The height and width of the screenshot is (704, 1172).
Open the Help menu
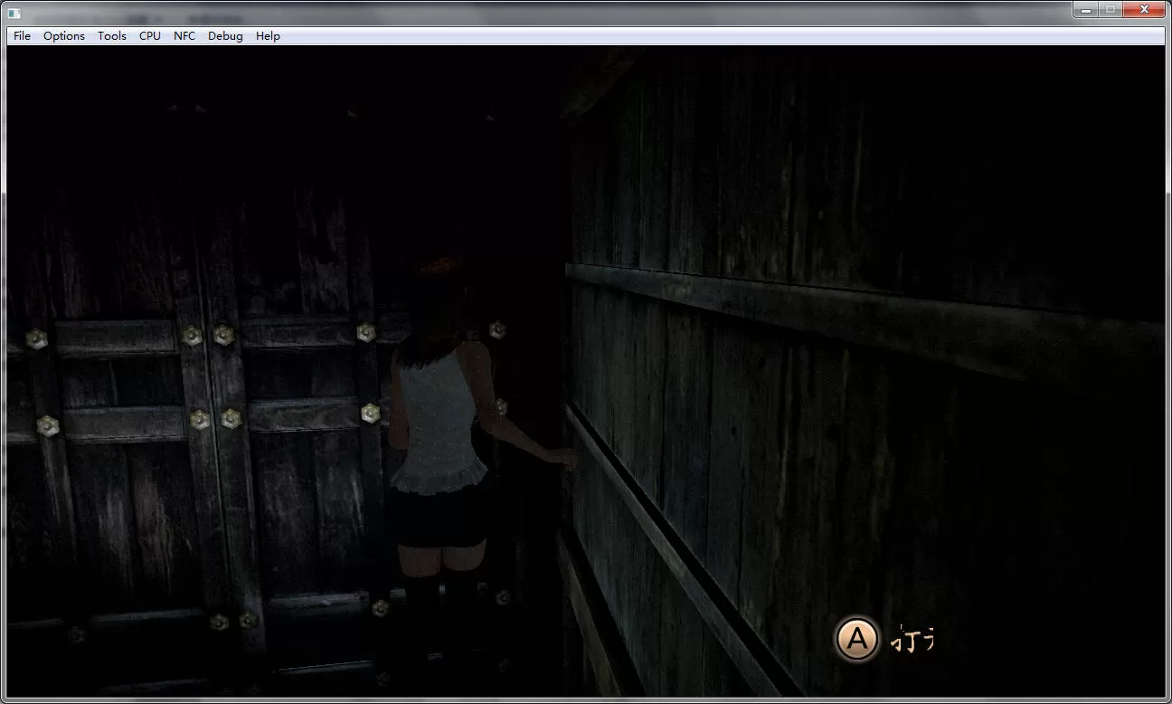click(x=268, y=36)
